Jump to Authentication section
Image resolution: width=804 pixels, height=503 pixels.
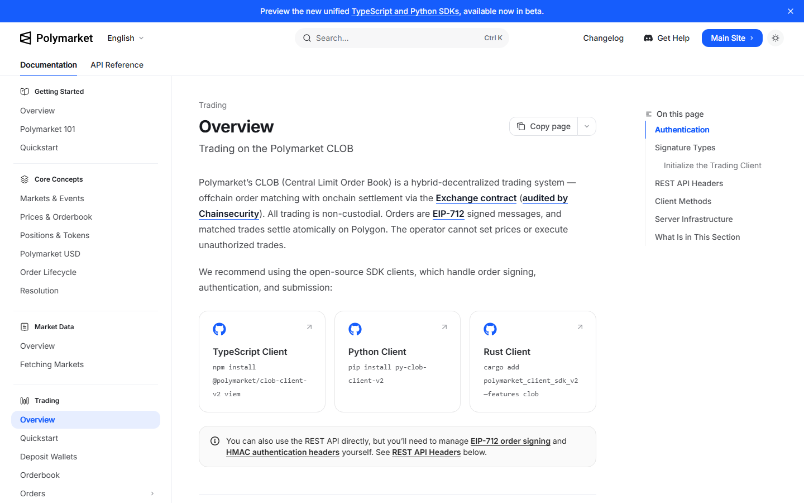pos(682,130)
